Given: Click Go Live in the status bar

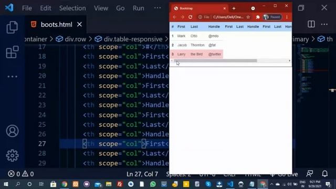Looking at the screenshot, I should click(284, 174).
